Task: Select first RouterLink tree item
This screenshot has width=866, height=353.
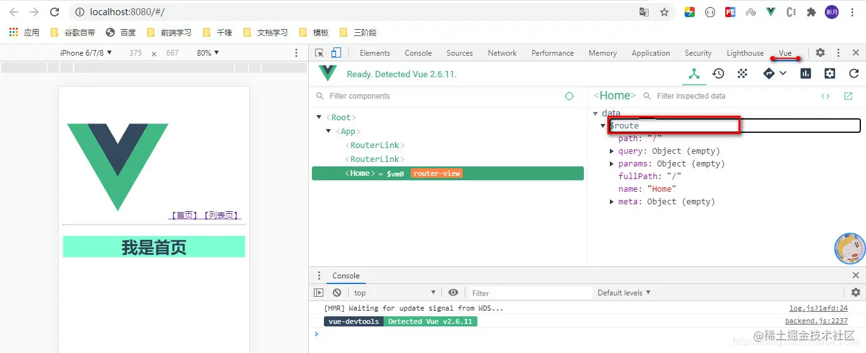Action: (375, 146)
